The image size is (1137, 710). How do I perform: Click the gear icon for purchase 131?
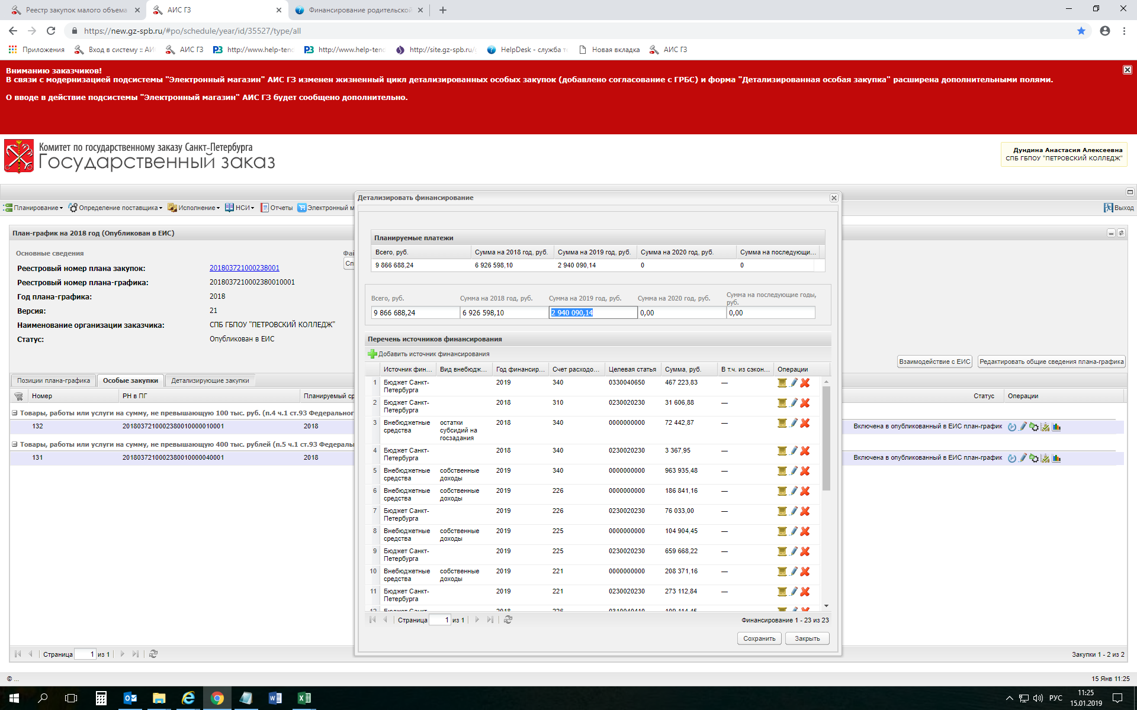[x=1034, y=458]
